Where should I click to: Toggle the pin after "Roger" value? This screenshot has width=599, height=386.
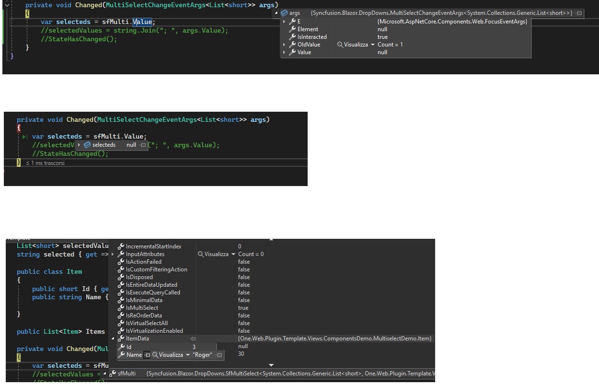pos(219,355)
